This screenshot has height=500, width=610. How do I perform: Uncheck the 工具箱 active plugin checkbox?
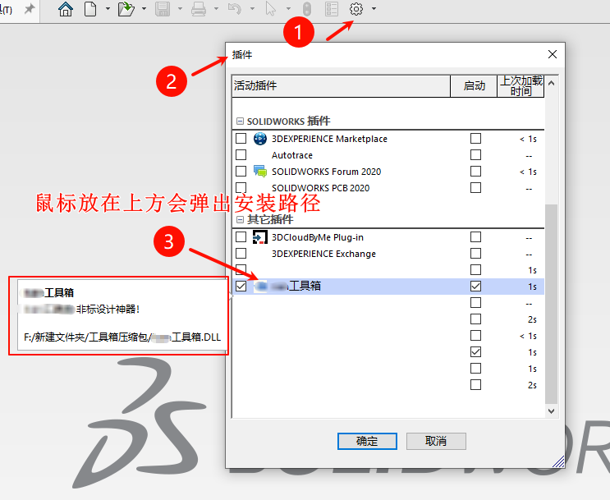241,287
